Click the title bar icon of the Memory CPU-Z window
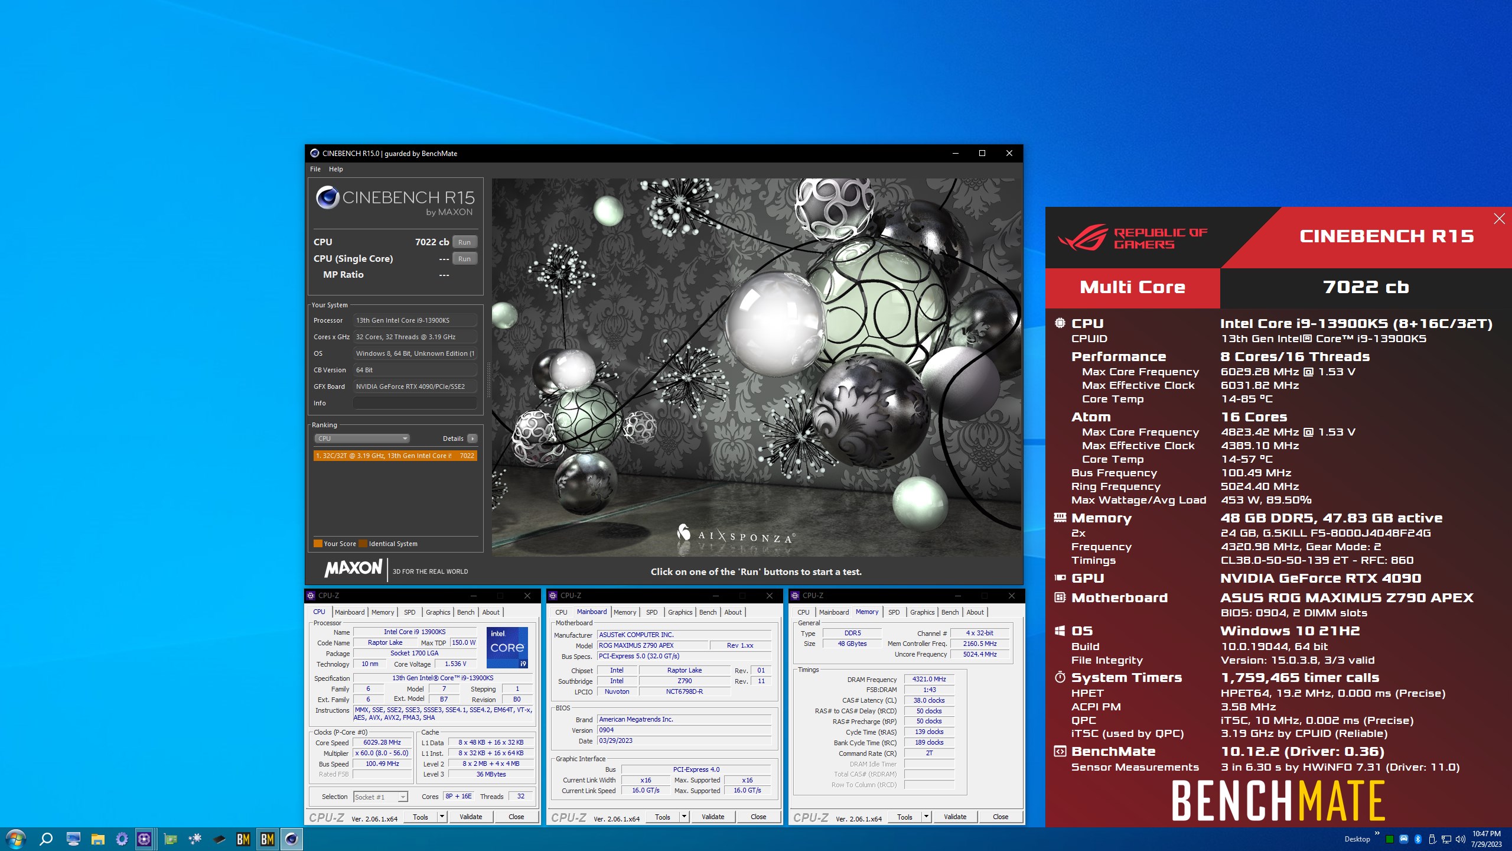This screenshot has height=851, width=1512. [795, 596]
